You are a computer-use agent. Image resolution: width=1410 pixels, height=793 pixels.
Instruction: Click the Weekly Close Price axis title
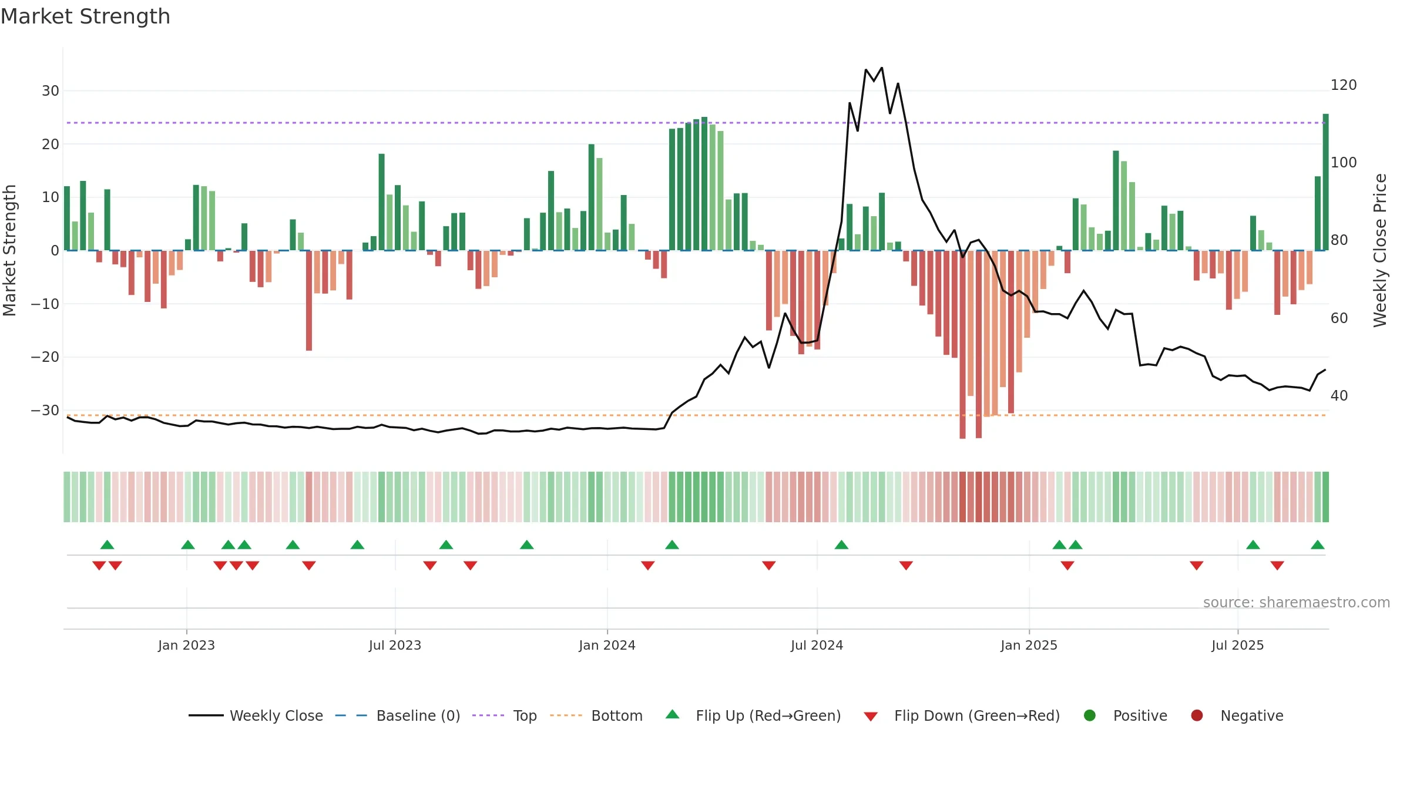click(x=1380, y=250)
